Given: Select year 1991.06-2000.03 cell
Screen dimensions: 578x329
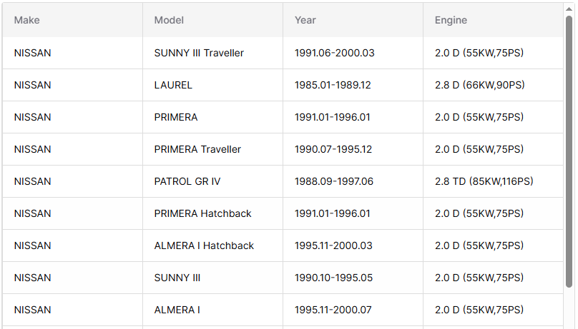Looking at the screenshot, I should coord(335,53).
